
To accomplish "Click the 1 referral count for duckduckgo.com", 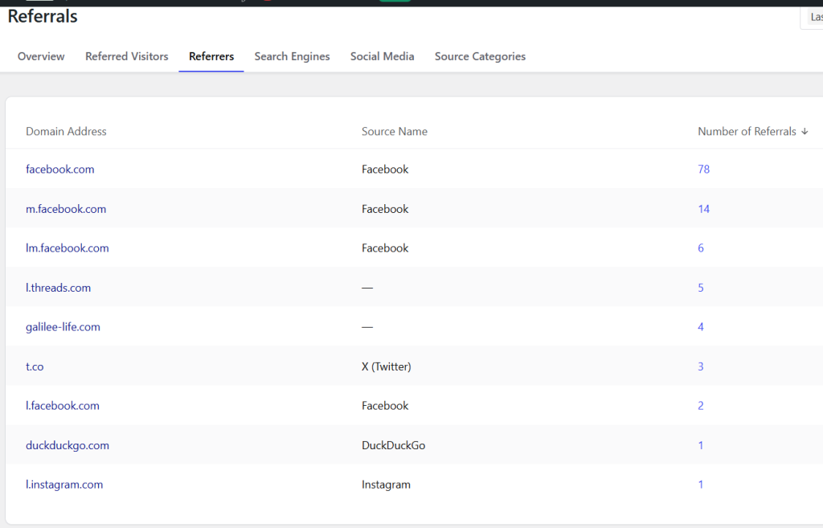I will 701,445.
